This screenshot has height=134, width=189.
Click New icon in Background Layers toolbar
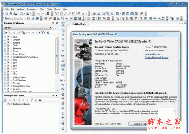pos(4,100)
